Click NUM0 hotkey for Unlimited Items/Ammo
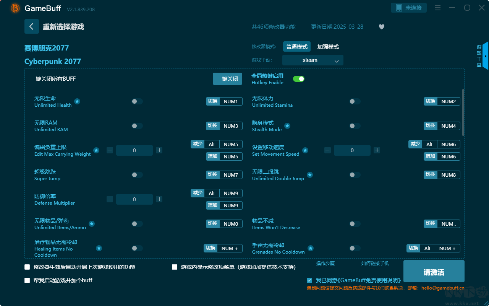Viewport: 489px width, 306px height. (231, 224)
